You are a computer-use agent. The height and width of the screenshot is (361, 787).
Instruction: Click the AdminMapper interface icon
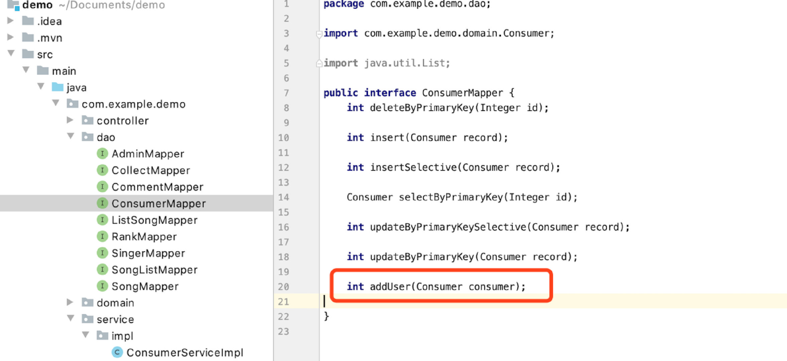tap(102, 153)
